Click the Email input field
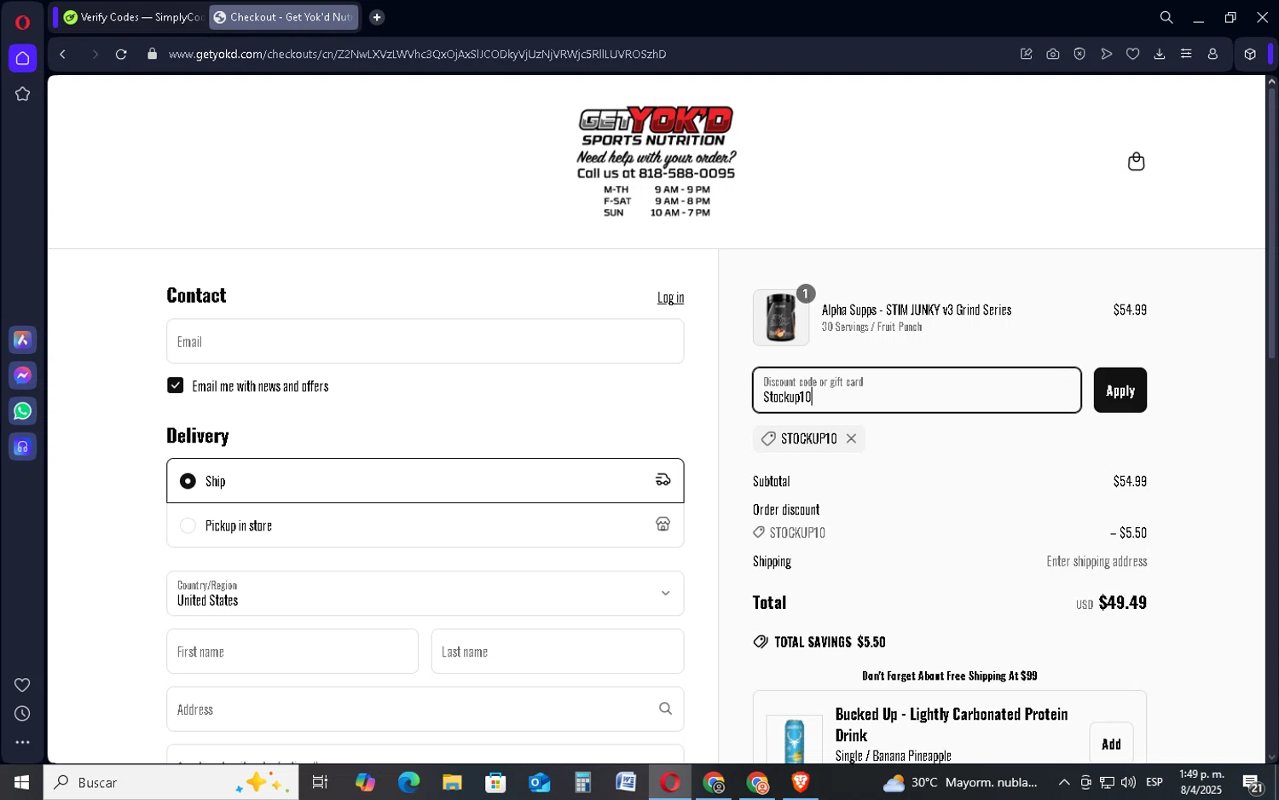Viewport: 1279px width, 800px height. pyautogui.click(x=425, y=341)
